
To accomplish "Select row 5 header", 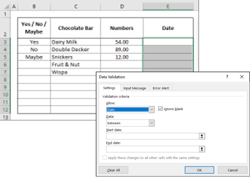I will [x=6, y=57].
